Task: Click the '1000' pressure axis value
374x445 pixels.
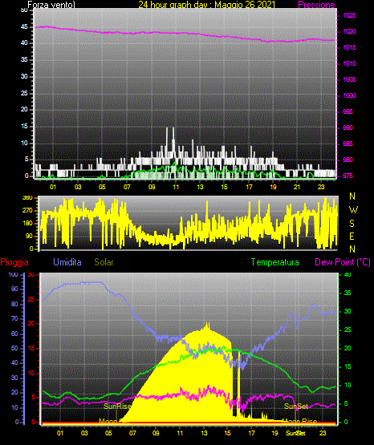Action: pyautogui.click(x=350, y=95)
